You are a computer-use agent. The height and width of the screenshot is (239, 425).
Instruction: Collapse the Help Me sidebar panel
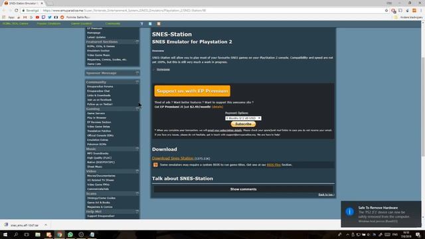(x=137, y=211)
